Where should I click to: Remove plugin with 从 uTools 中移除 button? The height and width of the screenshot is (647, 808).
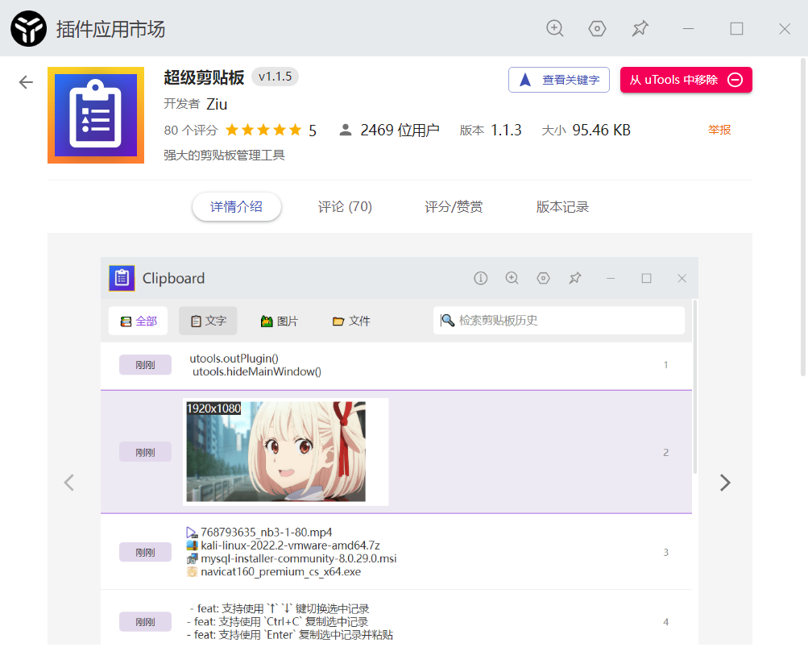(x=686, y=80)
